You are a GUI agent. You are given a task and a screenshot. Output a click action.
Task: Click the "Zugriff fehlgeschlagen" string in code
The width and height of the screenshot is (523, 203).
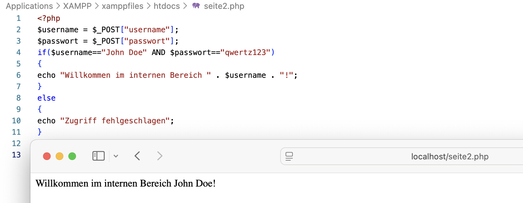[x=115, y=121]
